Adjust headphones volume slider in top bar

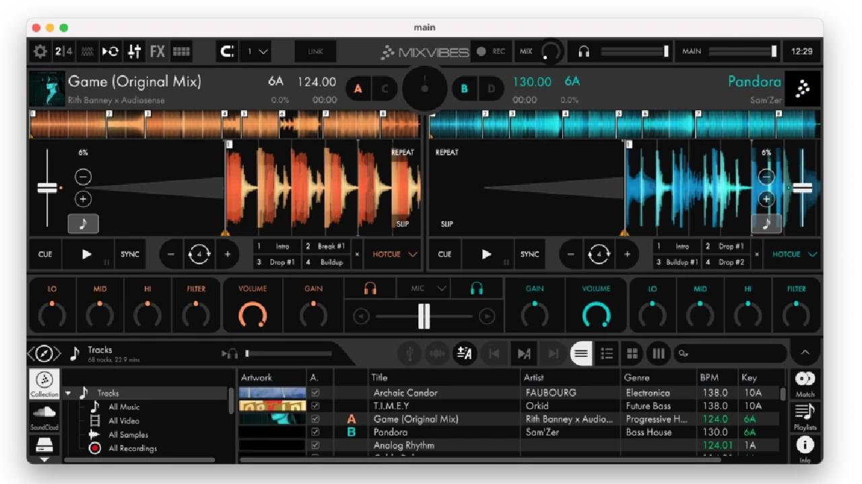(x=634, y=51)
